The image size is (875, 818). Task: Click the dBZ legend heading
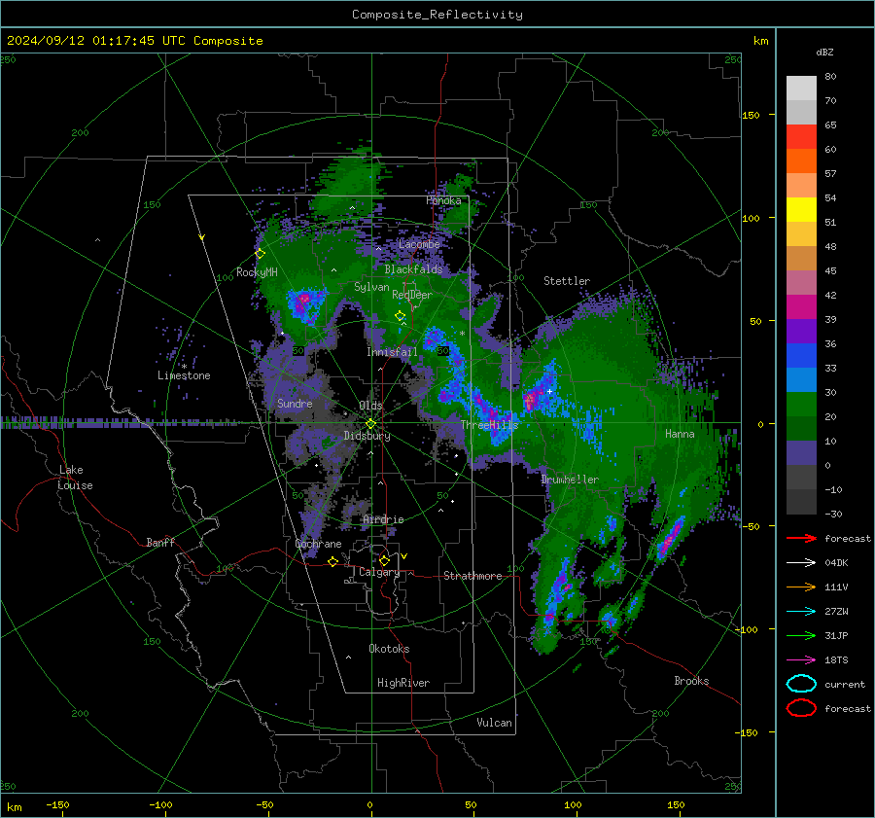coord(824,53)
